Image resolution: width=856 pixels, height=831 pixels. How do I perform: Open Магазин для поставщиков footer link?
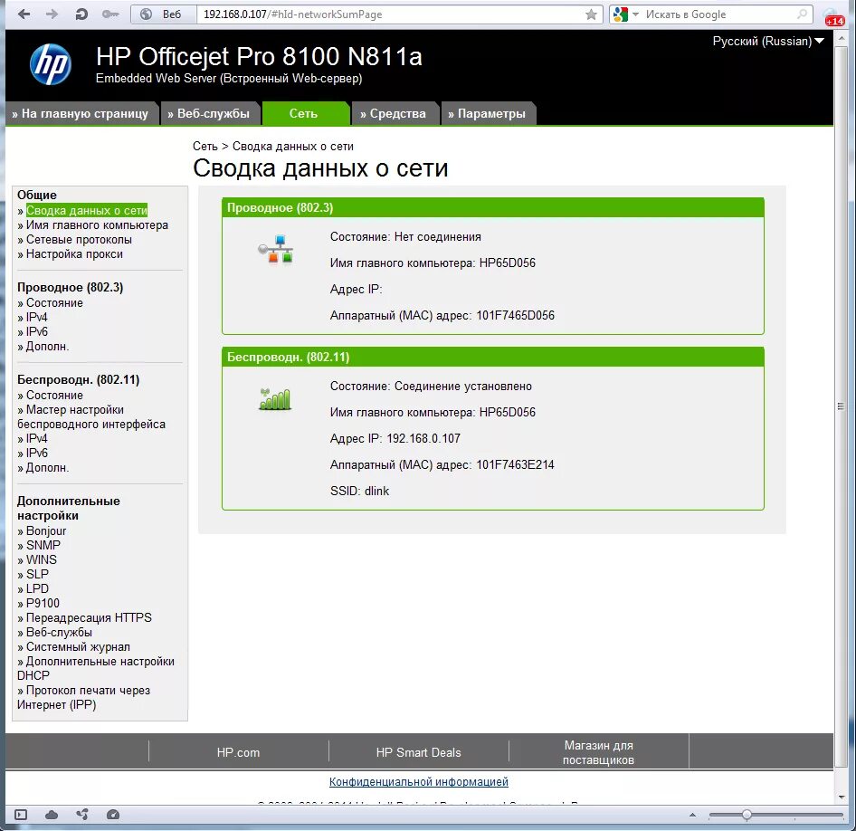coord(598,752)
